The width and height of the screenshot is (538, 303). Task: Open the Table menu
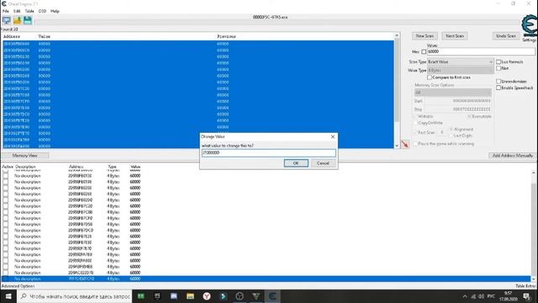pyautogui.click(x=29, y=11)
